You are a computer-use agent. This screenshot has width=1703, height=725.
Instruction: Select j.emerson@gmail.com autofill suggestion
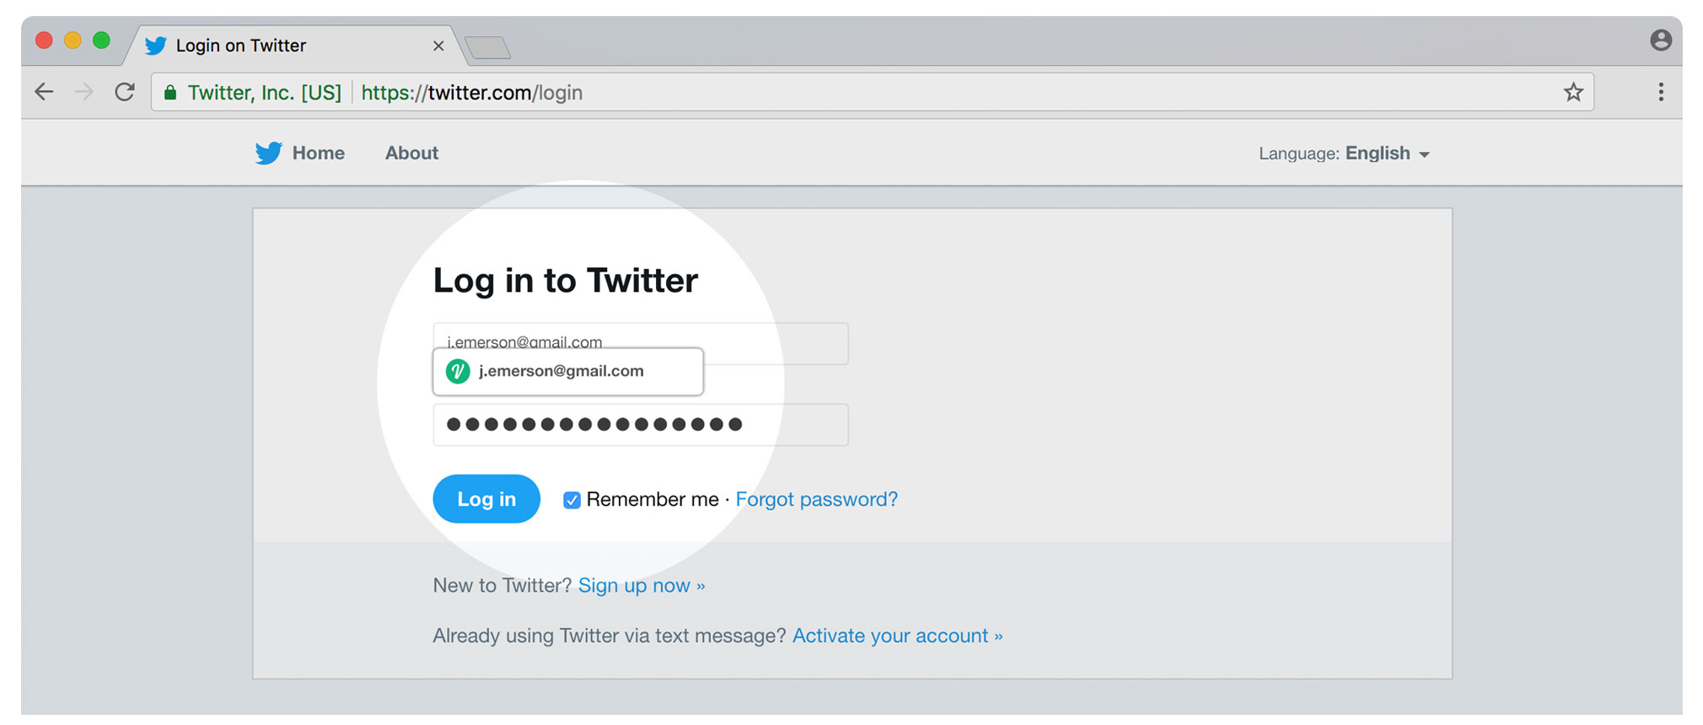coord(568,371)
